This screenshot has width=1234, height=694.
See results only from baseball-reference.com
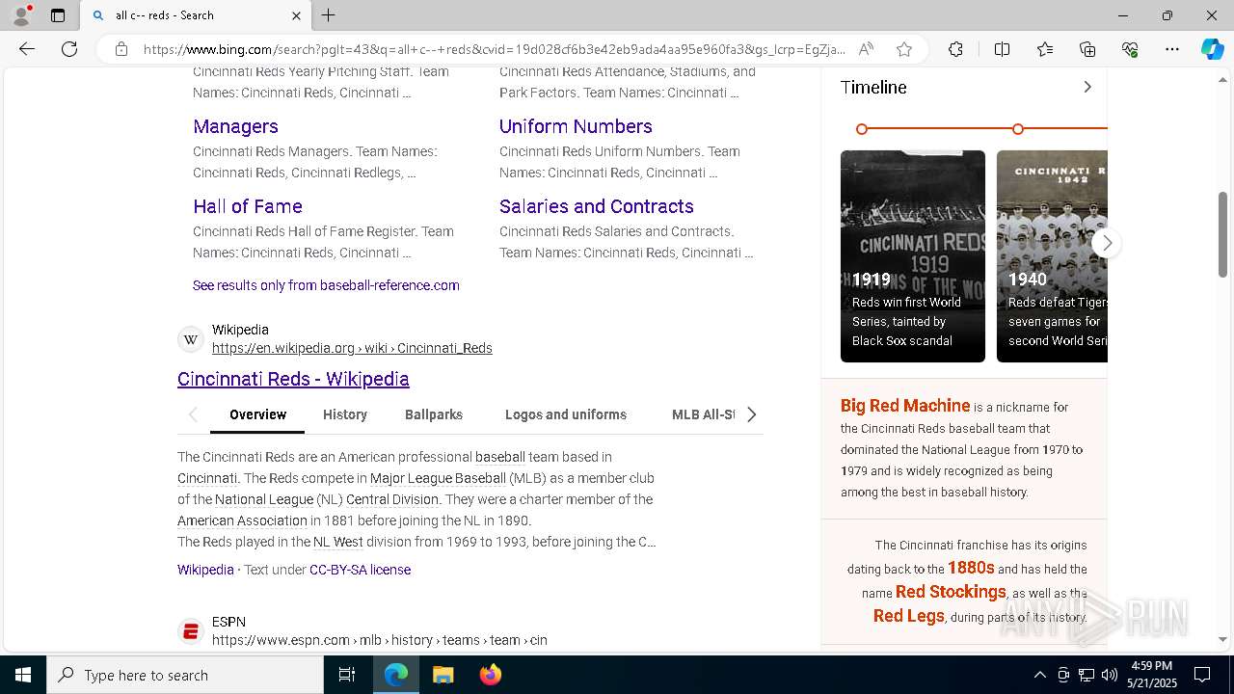pyautogui.click(x=326, y=285)
